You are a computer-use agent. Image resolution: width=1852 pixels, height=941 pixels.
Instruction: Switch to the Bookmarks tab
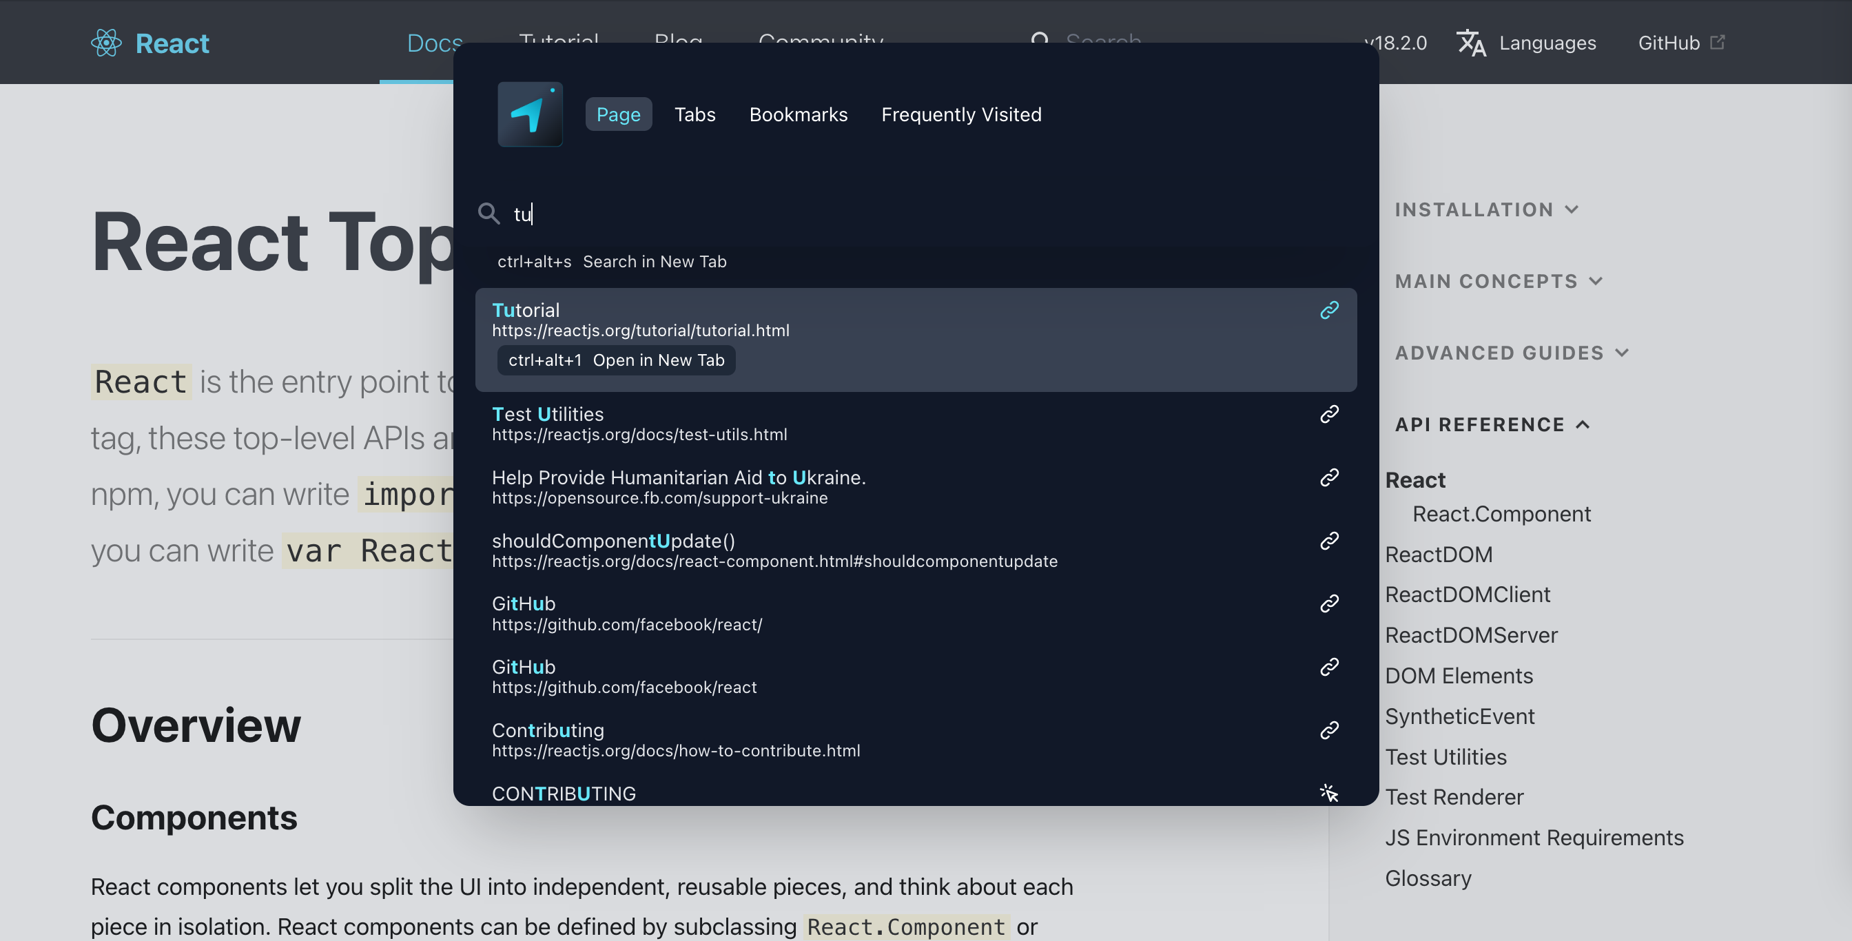(x=798, y=114)
